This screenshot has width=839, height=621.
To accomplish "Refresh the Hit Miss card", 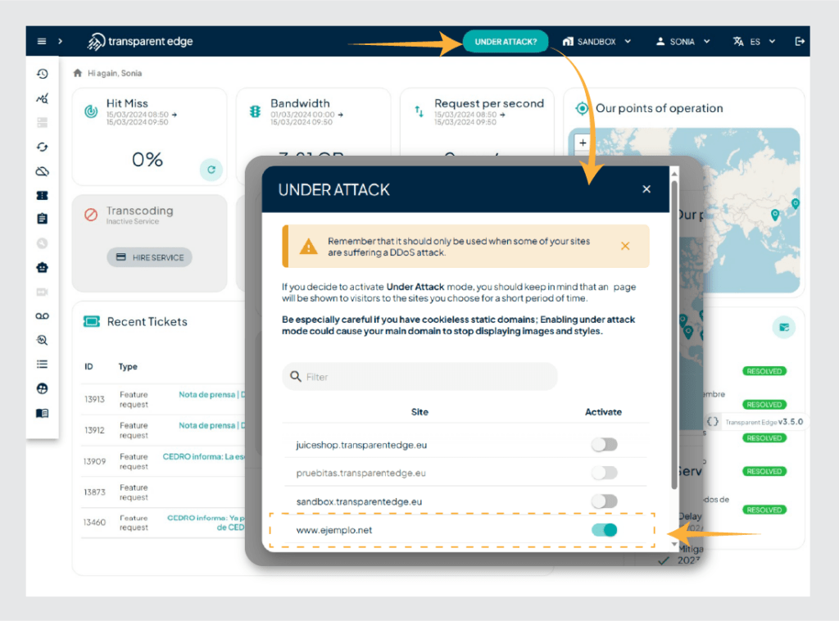I will pyautogui.click(x=211, y=170).
